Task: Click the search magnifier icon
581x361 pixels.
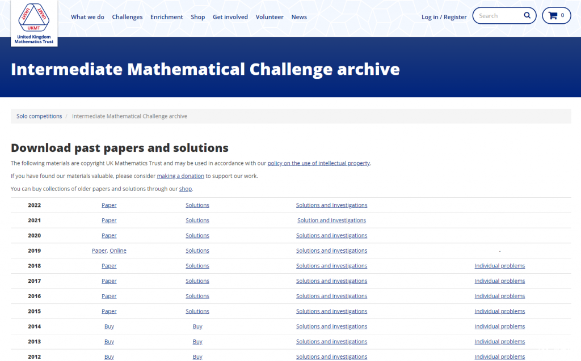Action: pyautogui.click(x=527, y=15)
